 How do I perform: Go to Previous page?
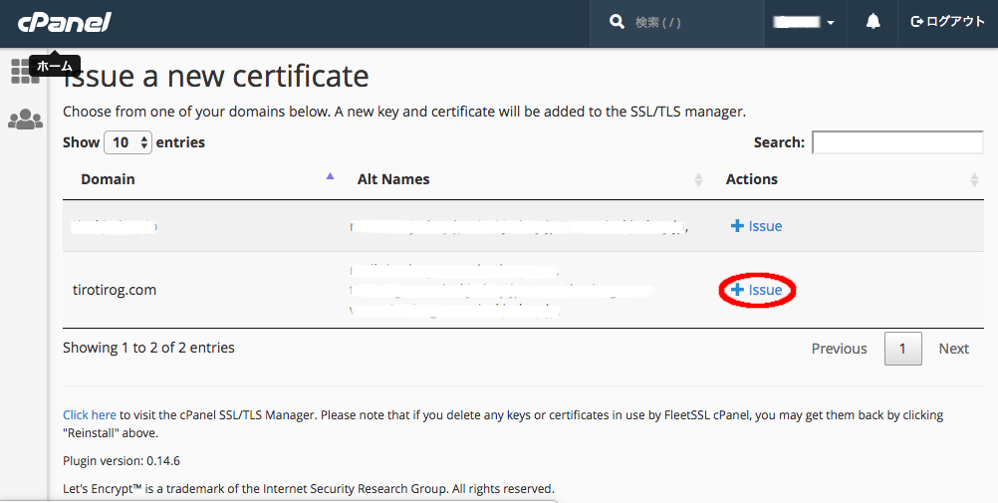[839, 349]
